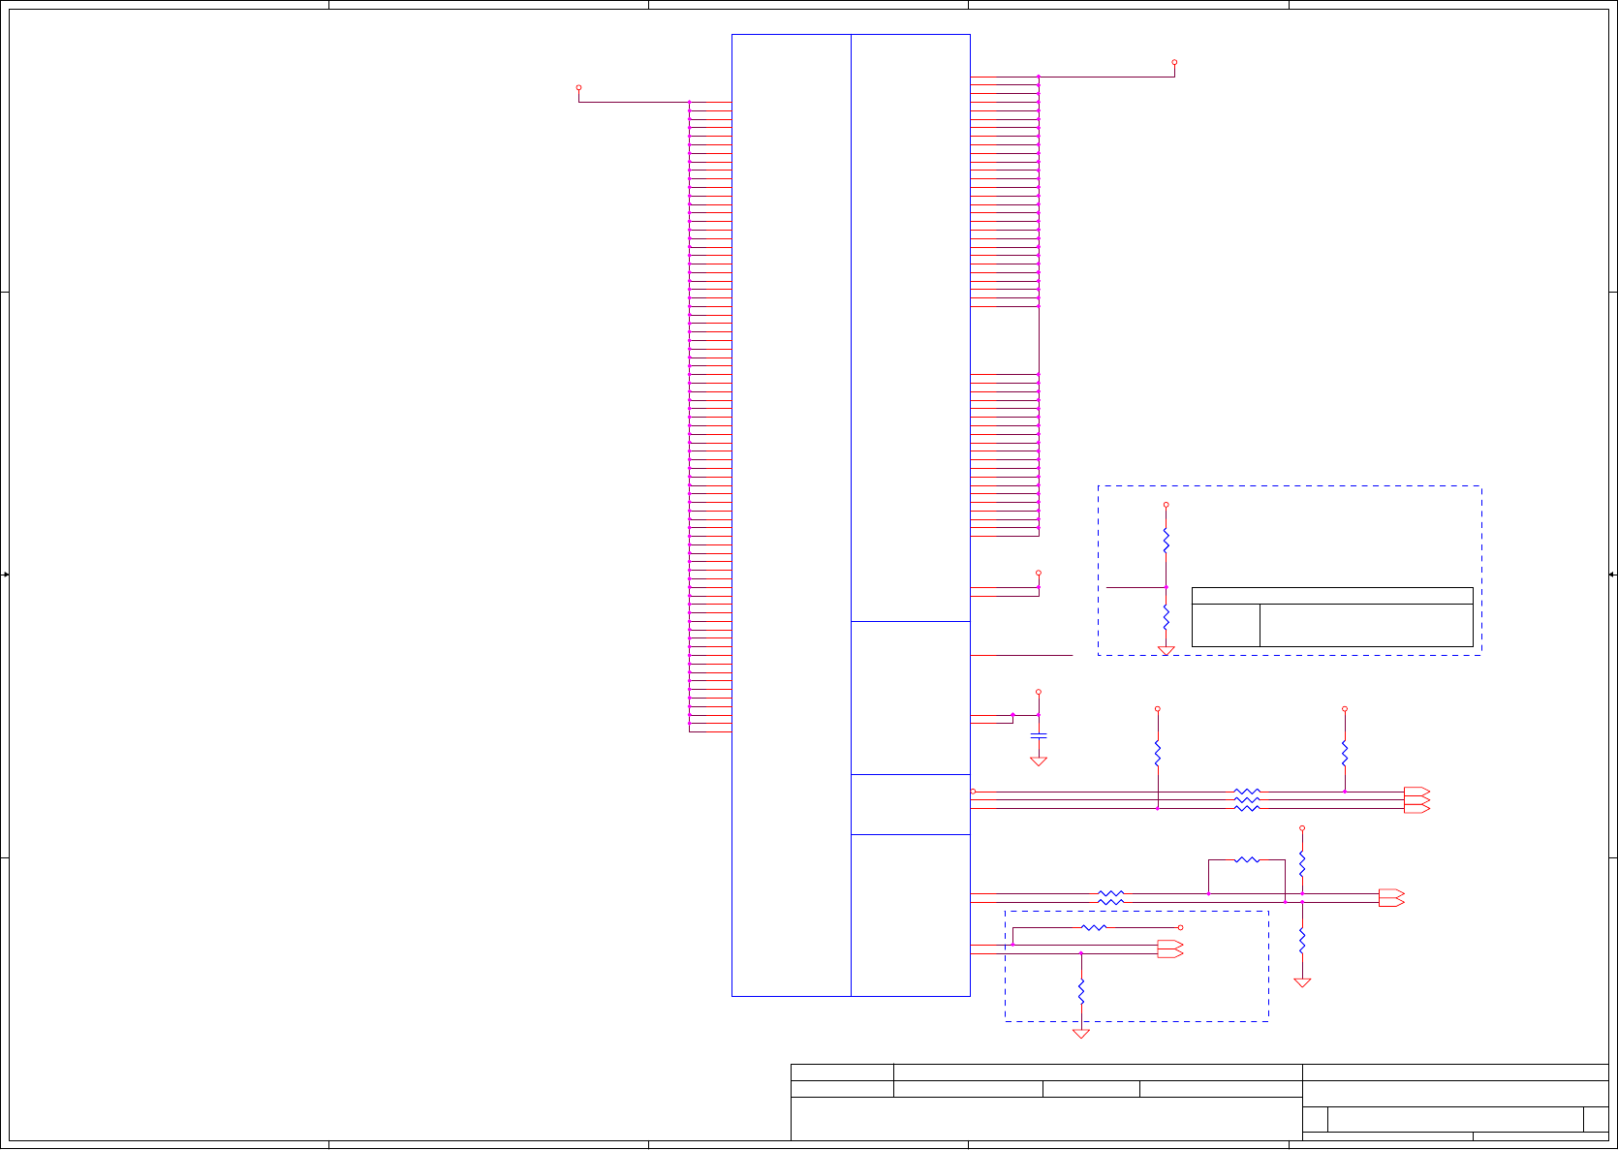Select the bottom resistor in the upper dashed-box divider
The image size is (1618, 1150).
(x=1167, y=617)
